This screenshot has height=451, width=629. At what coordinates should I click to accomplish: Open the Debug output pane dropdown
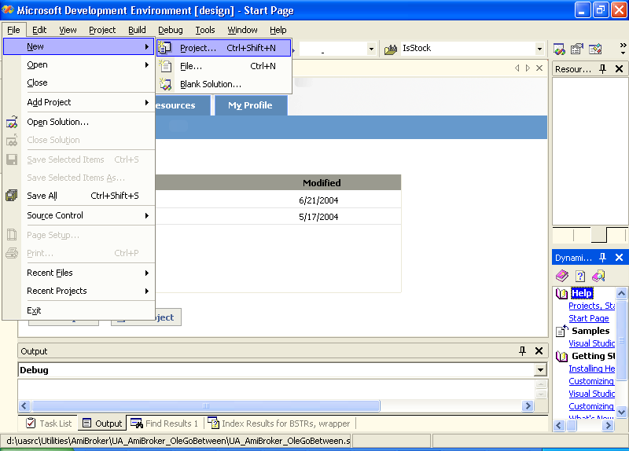[x=540, y=370]
